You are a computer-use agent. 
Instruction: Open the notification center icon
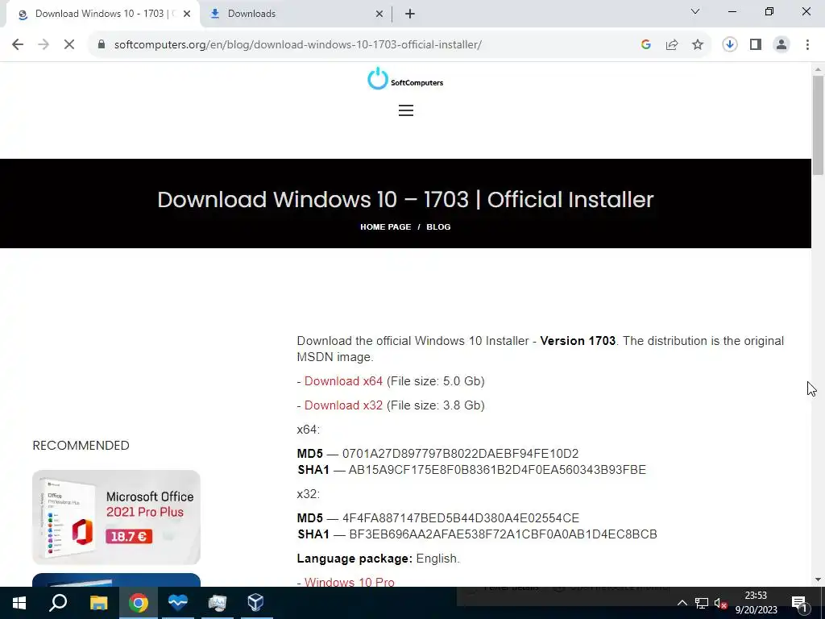coord(798,603)
